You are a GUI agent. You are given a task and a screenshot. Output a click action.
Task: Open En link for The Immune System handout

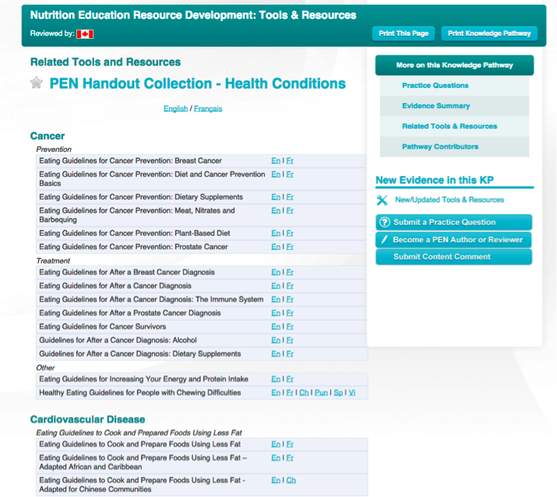(276, 299)
